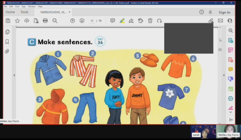The image size is (241, 140).
Task: Upload file to cloud icon
Action: pos(27,21)
